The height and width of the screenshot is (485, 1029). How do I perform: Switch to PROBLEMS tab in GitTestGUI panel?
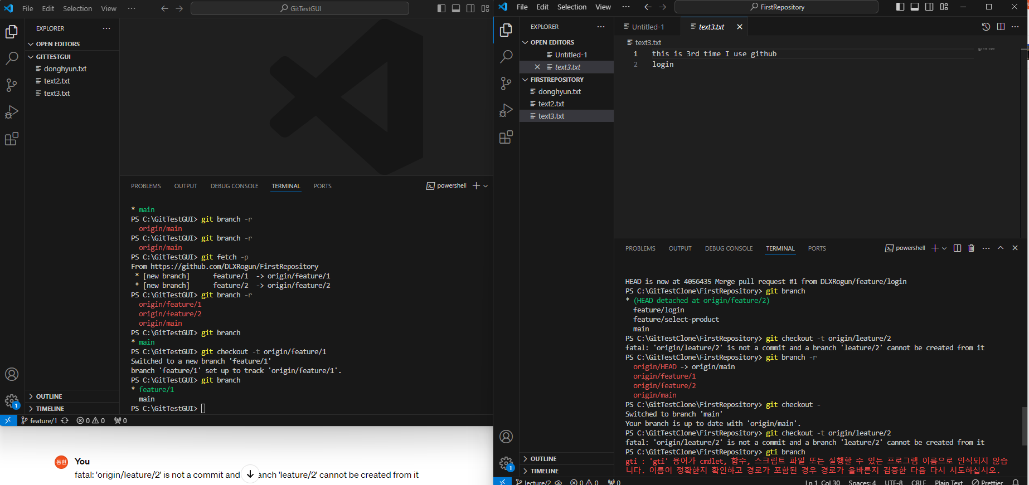[146, 186]
